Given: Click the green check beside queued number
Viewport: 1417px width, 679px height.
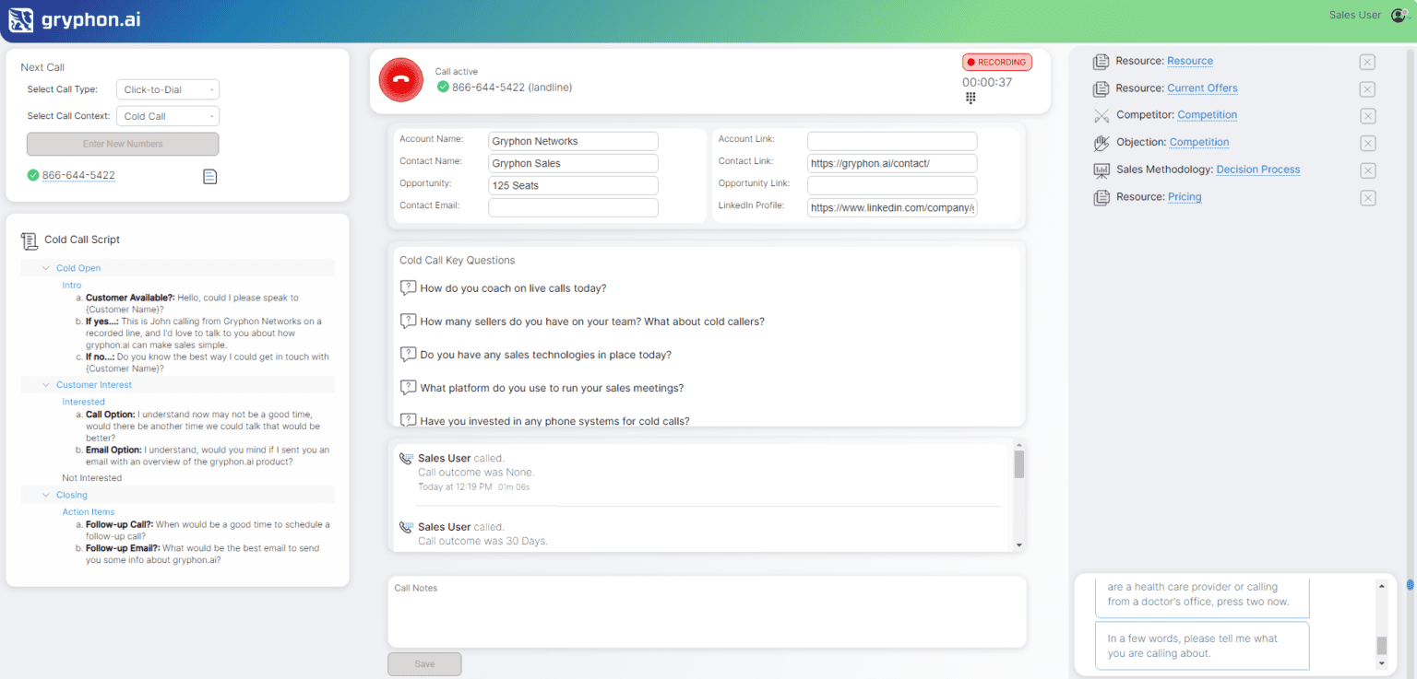Looking at the screenshot, I should click(33, 175).
